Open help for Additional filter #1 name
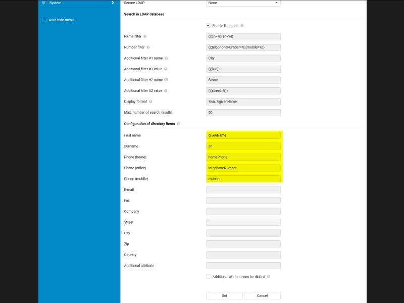 coord(166,58)
